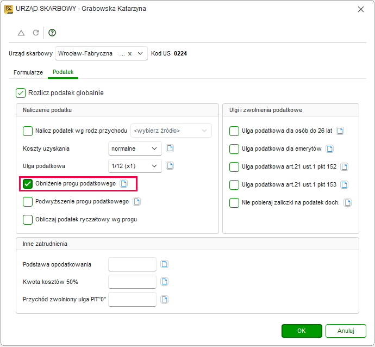Viewport: 375px width, 347px height.
Task: Click the Kwota kosztów 50% input field
Action: pos(132,282)
